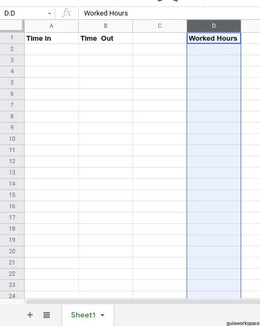Select the Worked Hours cell

[x=214, y=38]
